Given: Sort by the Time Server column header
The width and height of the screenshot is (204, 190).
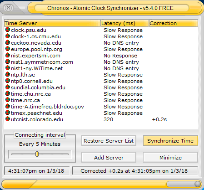Looking at the screenshot, I should (x=52, y=23).
